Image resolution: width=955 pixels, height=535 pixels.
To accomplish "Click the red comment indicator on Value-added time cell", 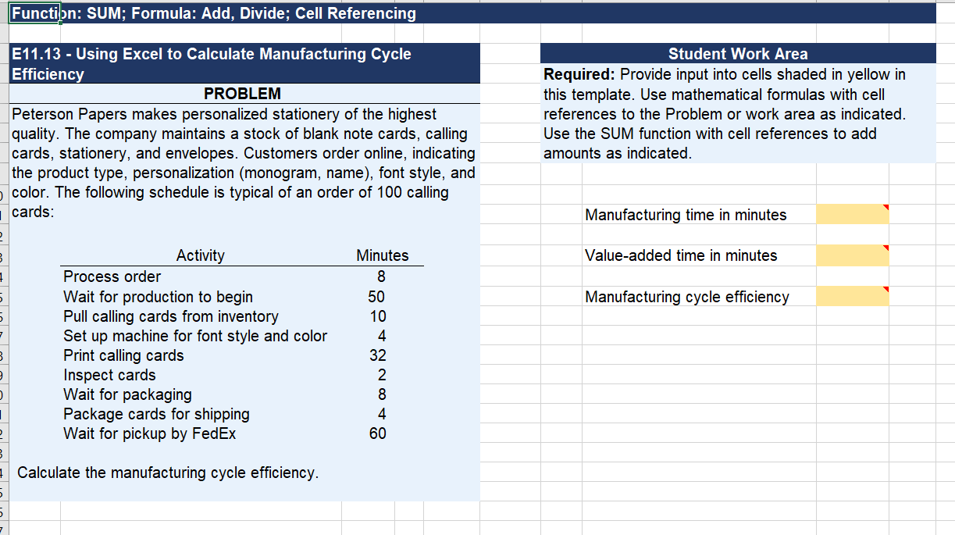I will 887,247.
